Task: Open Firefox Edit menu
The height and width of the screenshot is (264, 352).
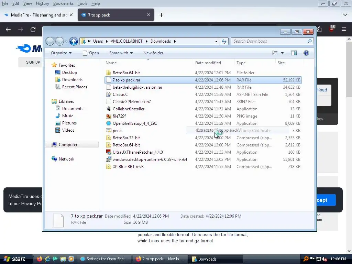Action: tap(15, 3)
